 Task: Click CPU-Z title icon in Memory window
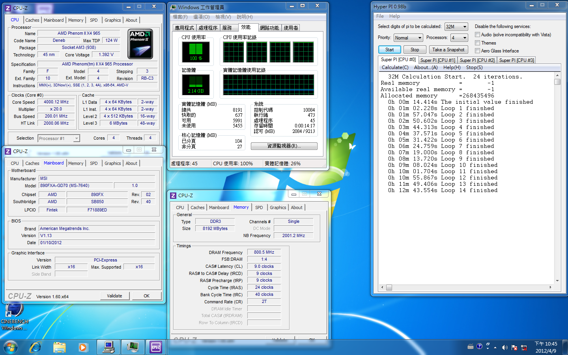173,195
